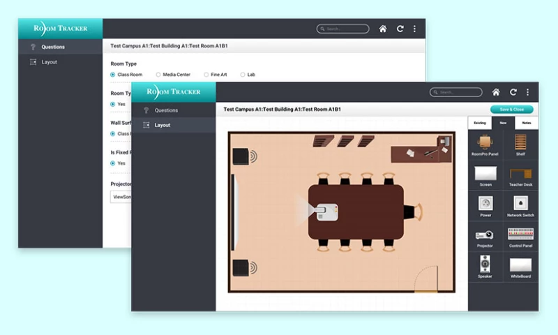This screenshot has width=558, height=335.
Task: Select the Media Center radio button
Action: click(x=158, y=74)
